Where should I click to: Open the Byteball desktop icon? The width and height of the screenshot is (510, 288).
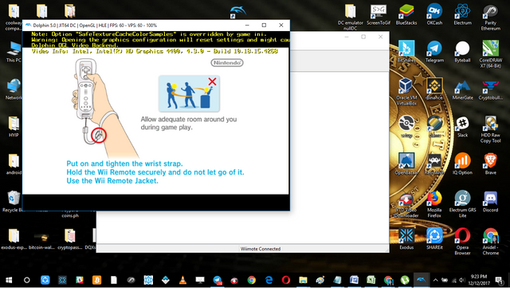[462, 52]
